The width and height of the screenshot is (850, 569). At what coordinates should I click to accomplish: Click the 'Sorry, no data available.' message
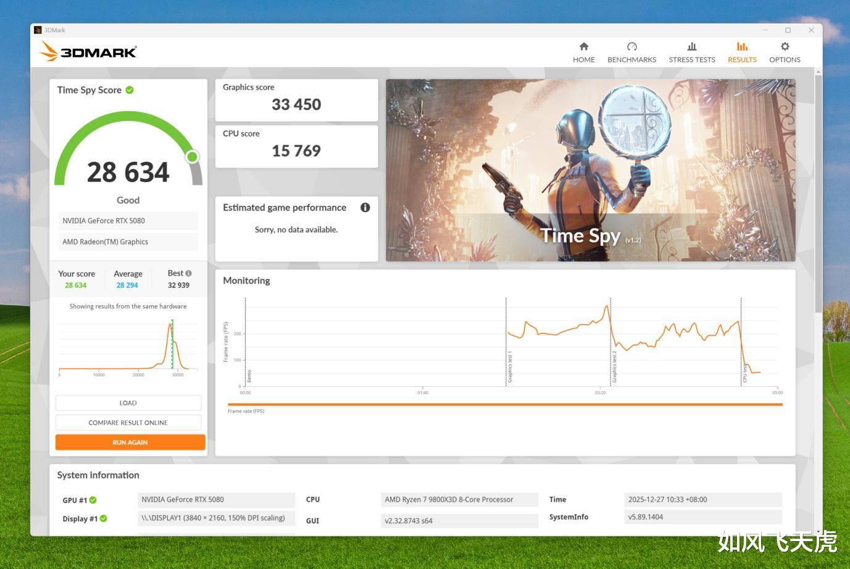click(x=296, y=230)
